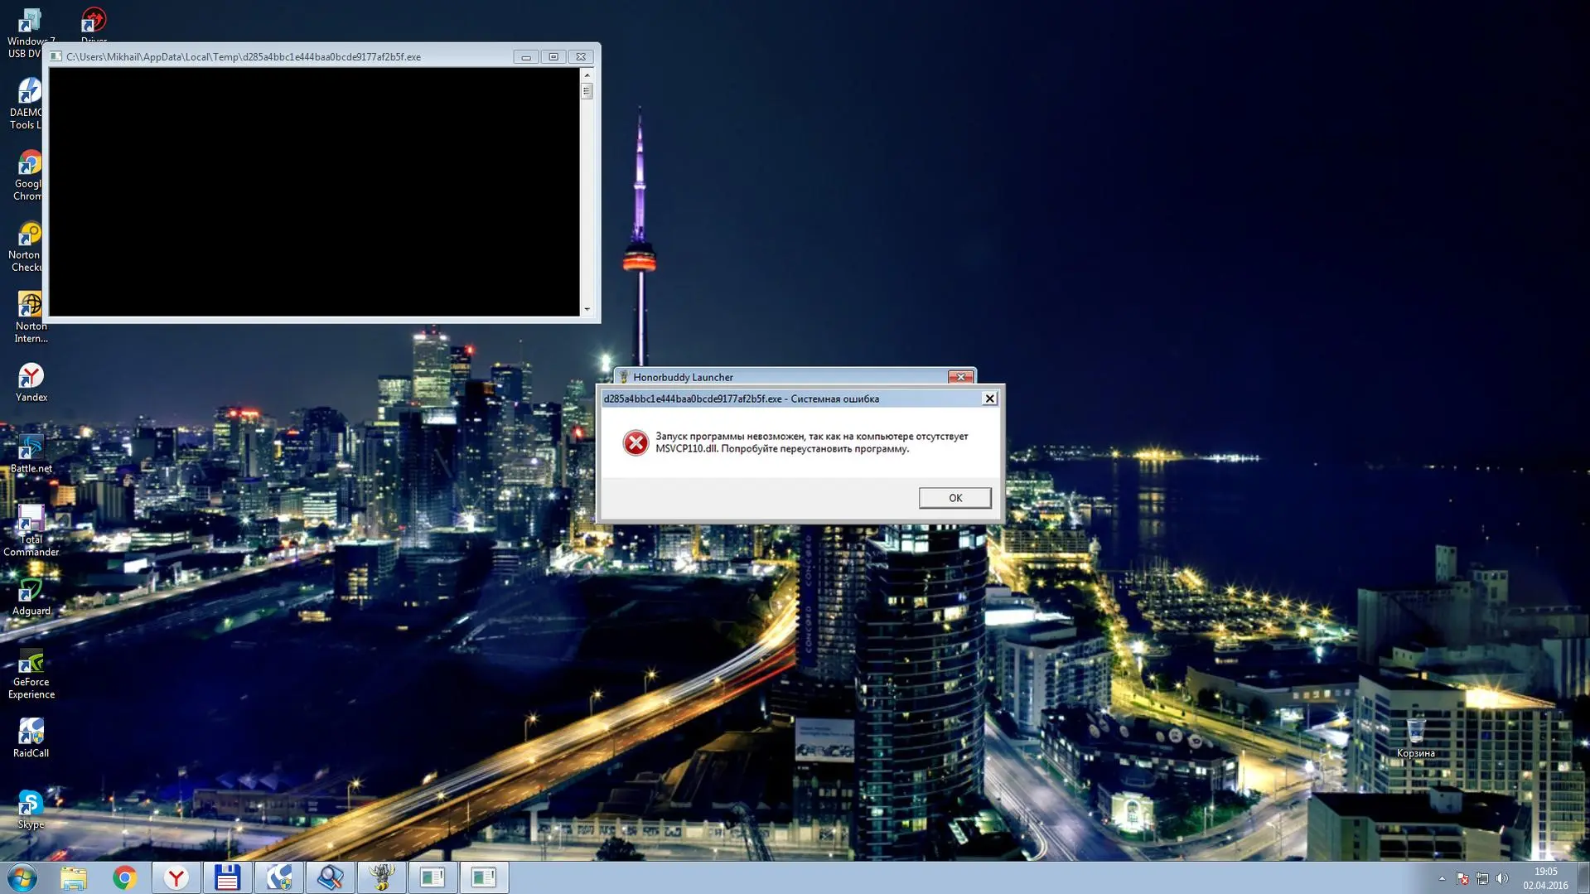Screen dimensions: 1590x894
Task: Select the Skype desktop shortcut
Action: click(31, 809)
